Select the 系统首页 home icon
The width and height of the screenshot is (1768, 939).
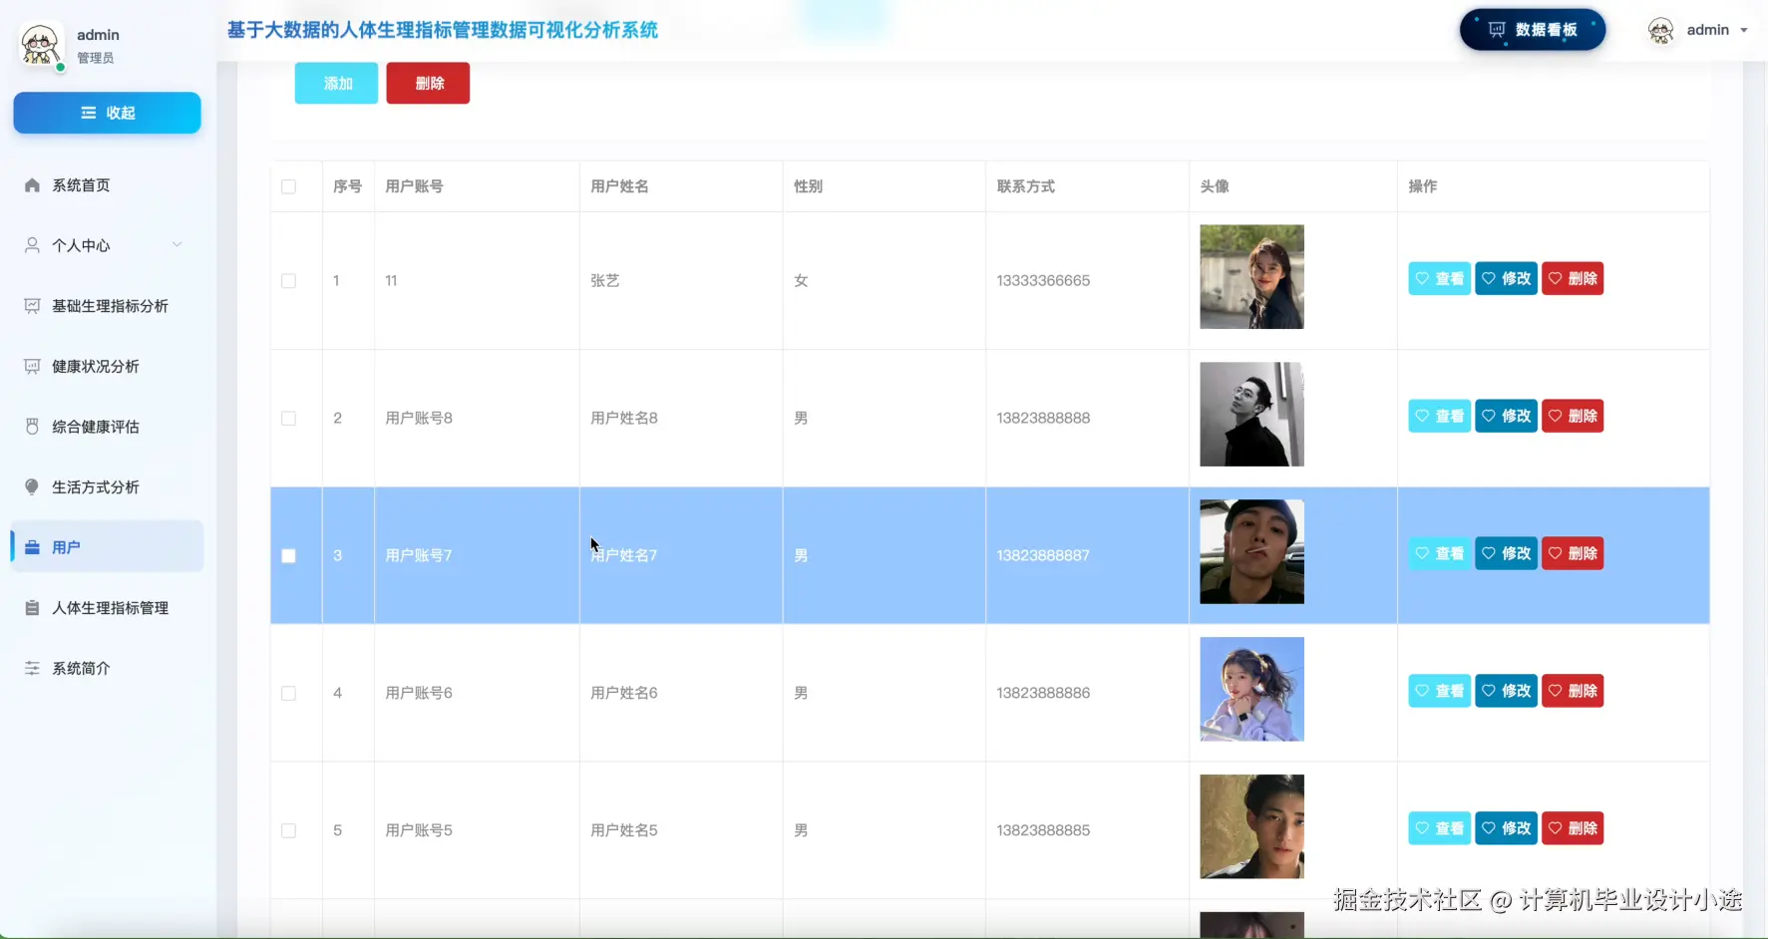[32, 184]
